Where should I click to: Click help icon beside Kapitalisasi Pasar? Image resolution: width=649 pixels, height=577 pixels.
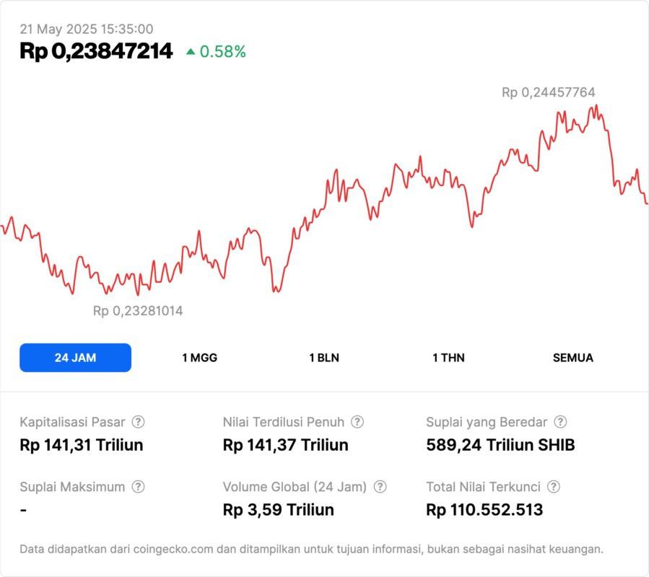tap(138, 422)
